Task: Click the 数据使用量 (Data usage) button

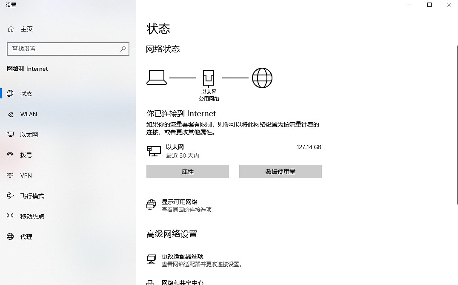Action: [280, 171]
